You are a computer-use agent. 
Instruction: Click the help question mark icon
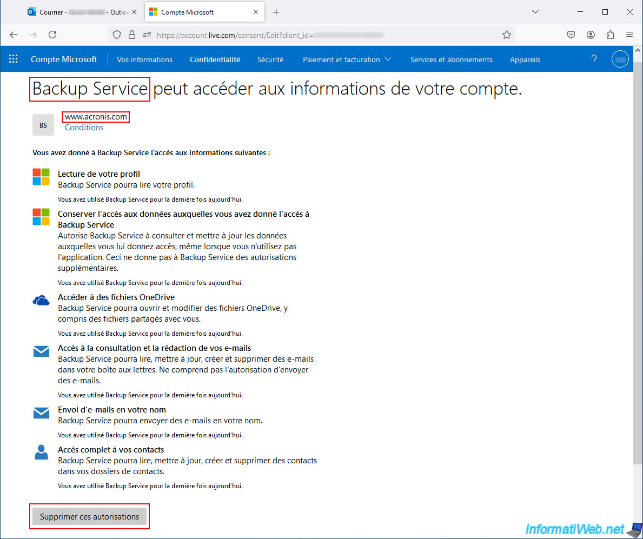click(594, 59)
